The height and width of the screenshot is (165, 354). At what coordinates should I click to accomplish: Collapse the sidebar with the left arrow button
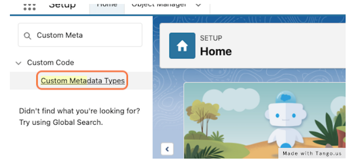[x=167, y=149]
